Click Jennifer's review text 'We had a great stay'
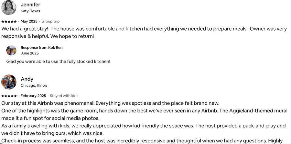 (144, 33)
